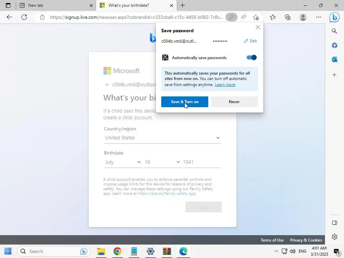
Task: Click the address bar URL
Action: click(136, 17)
